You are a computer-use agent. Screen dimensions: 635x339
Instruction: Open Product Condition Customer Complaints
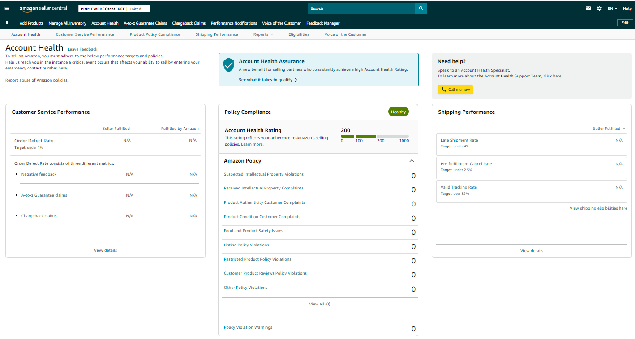tap(262, 217)
